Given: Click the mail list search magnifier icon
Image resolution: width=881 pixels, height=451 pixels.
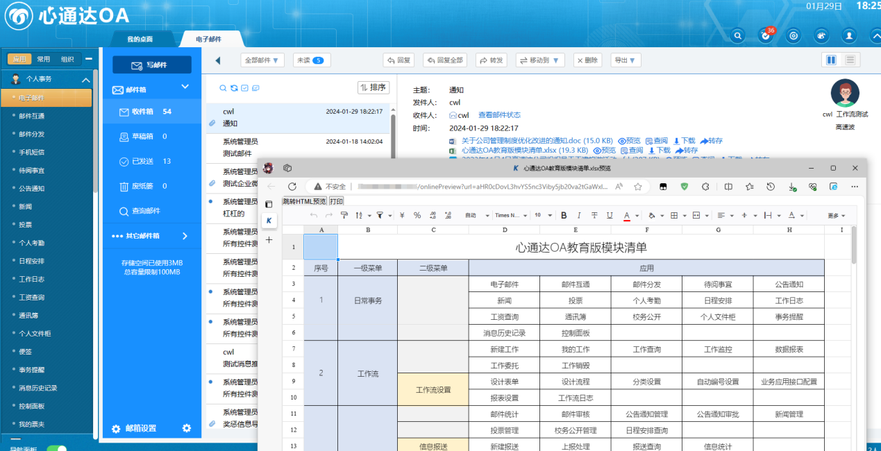Looking at the screenshot, I should (x=223, y=88).
